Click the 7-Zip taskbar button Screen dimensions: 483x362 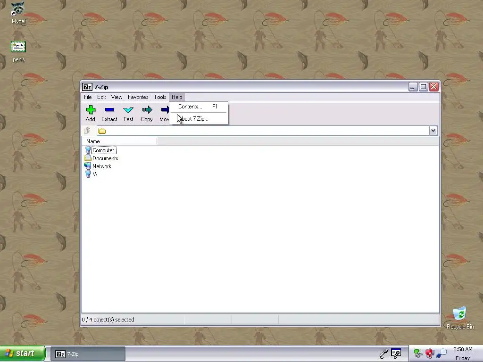[88, 354]
